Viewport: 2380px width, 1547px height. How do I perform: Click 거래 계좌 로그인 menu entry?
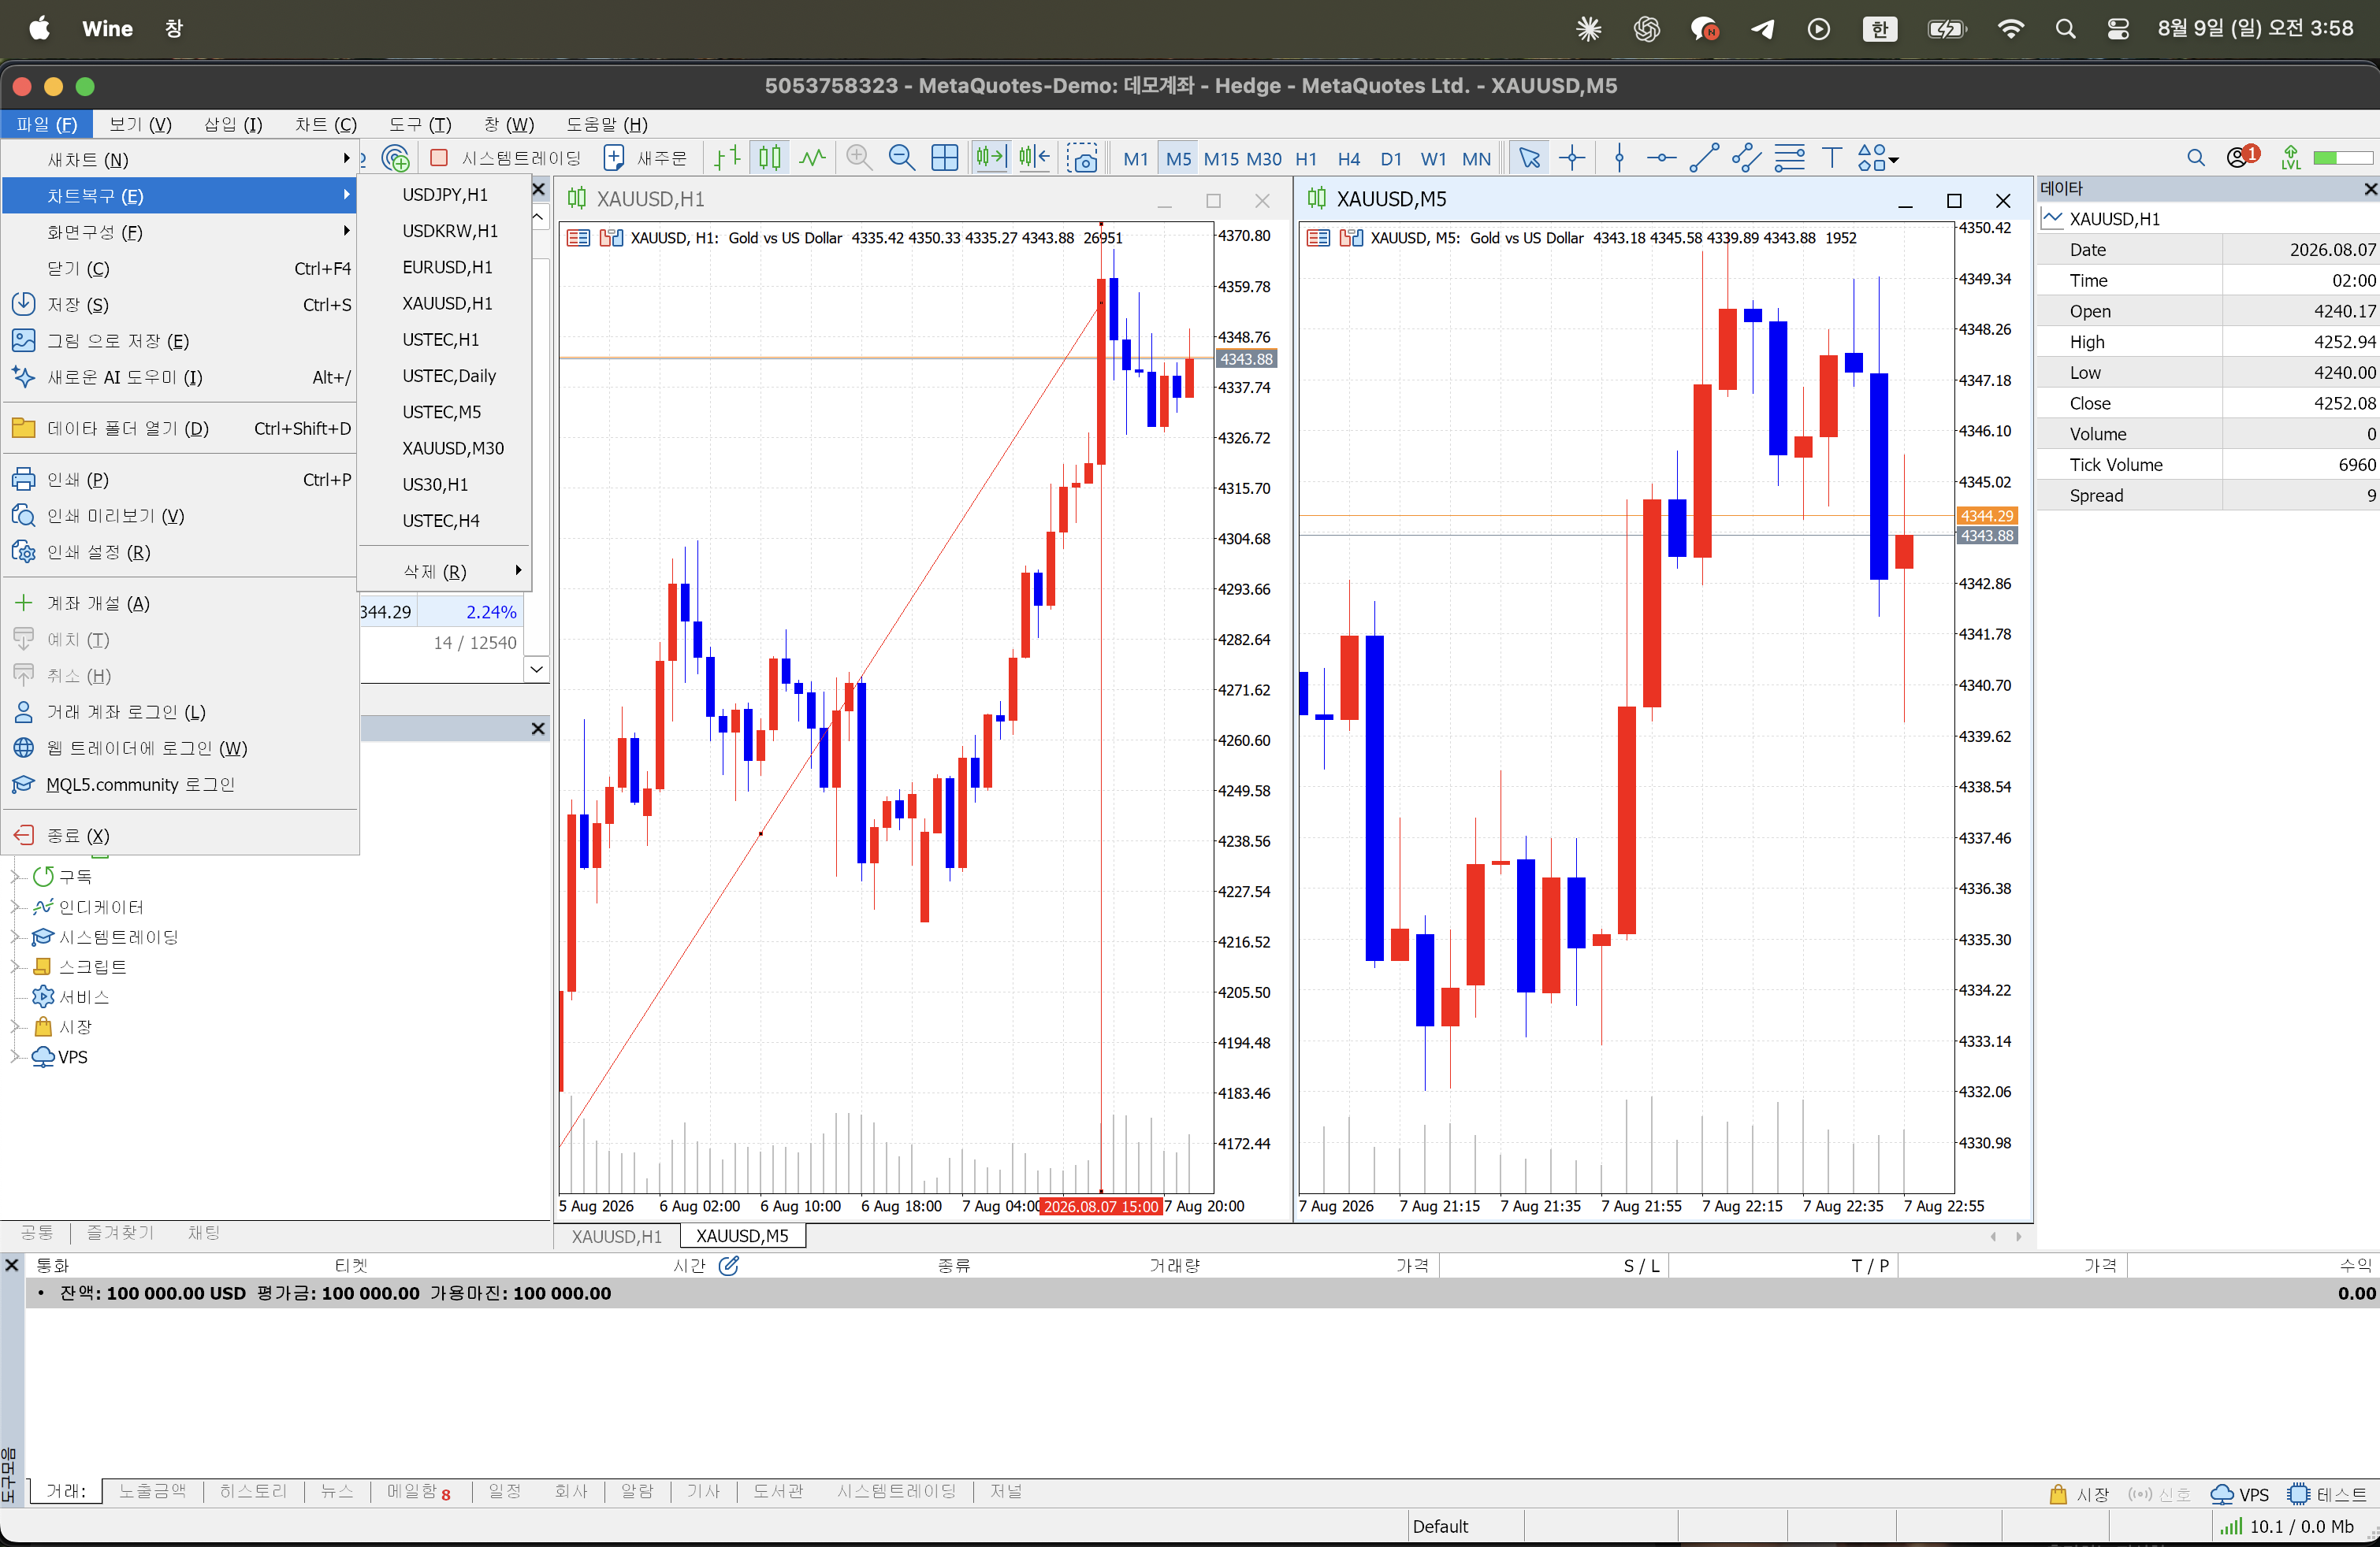(x=180, y=711)
